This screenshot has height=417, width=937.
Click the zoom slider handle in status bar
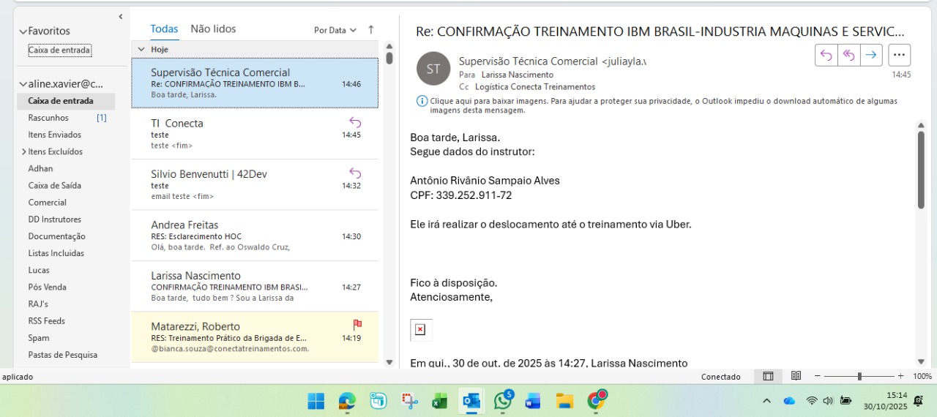[859, 376]
